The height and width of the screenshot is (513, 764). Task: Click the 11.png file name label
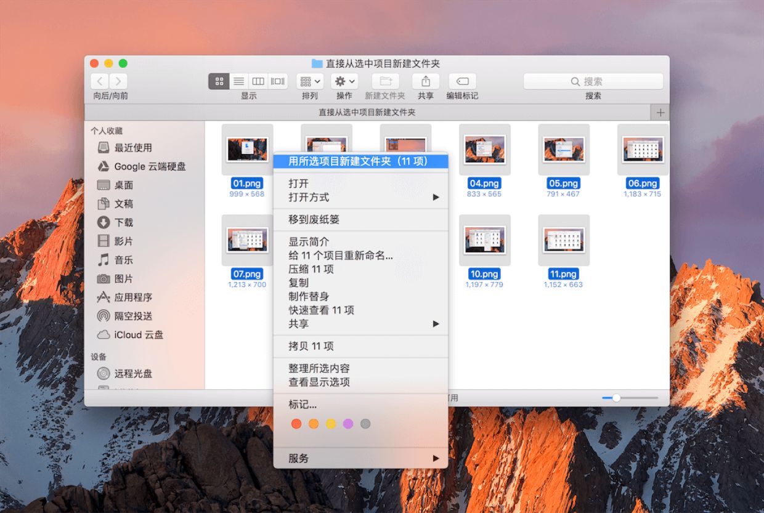click(564, 274)
